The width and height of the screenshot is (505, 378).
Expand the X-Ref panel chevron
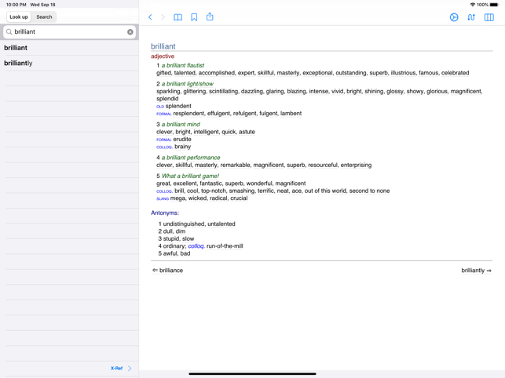tap(130, 368)
